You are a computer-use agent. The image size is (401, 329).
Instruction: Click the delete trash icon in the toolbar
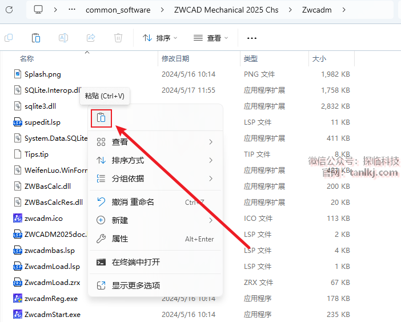(x=118, y=38)
